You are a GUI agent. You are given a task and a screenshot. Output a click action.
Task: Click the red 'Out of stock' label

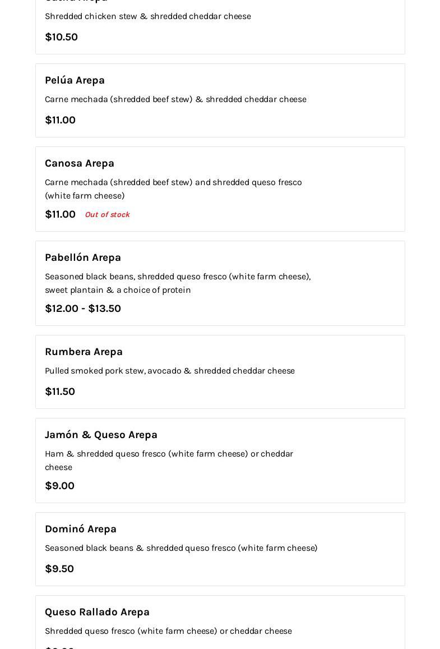[107, 215]
